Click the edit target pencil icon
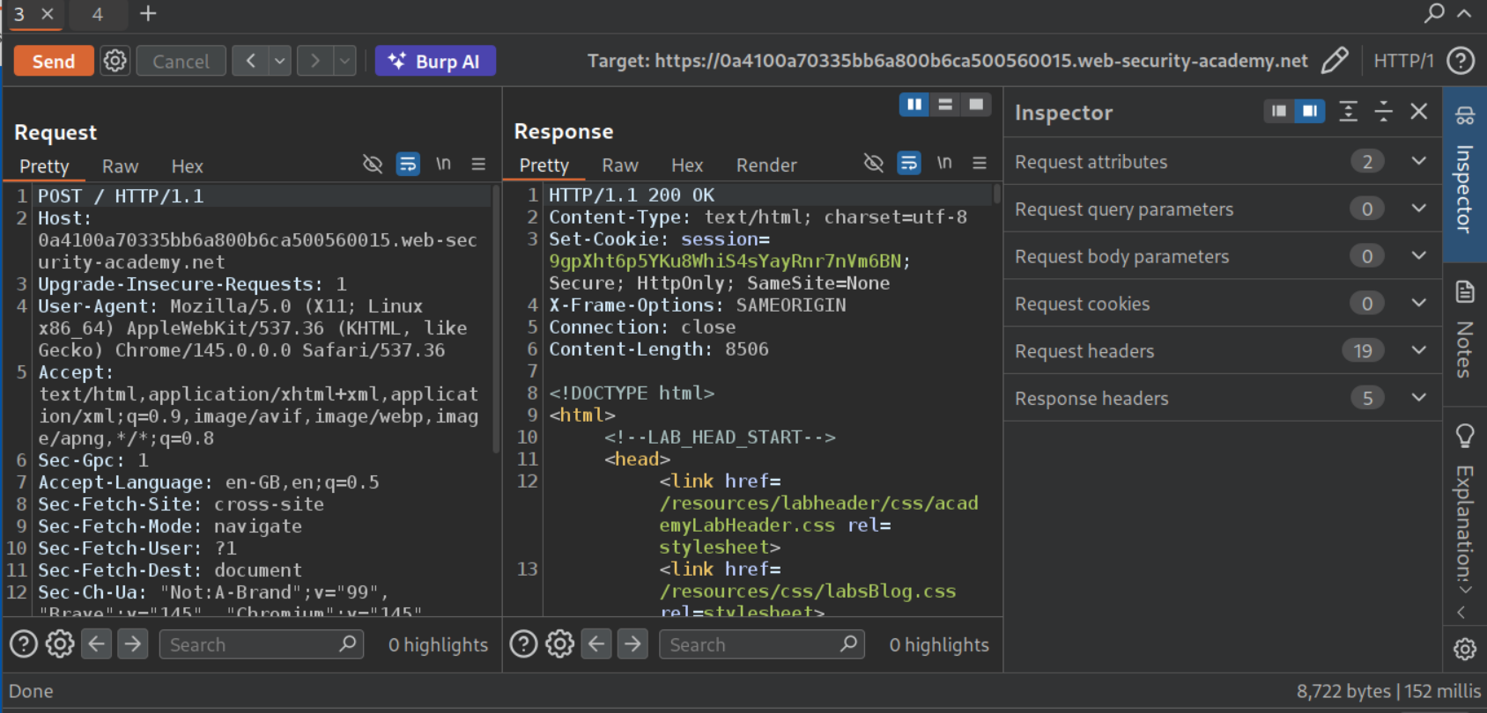1487x713 pixels. pyautogui.click(x=1335, y=61)
